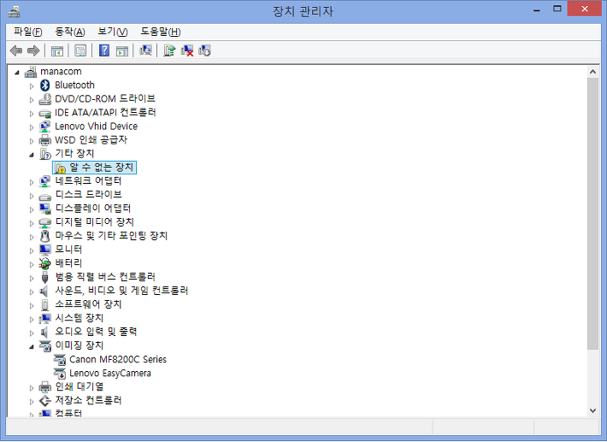Image resolution: width=607 pixels, height=442 pixels.
Task: Select the 시스템 장치 label
Action: pyautogui.click(x=80, y=318)
